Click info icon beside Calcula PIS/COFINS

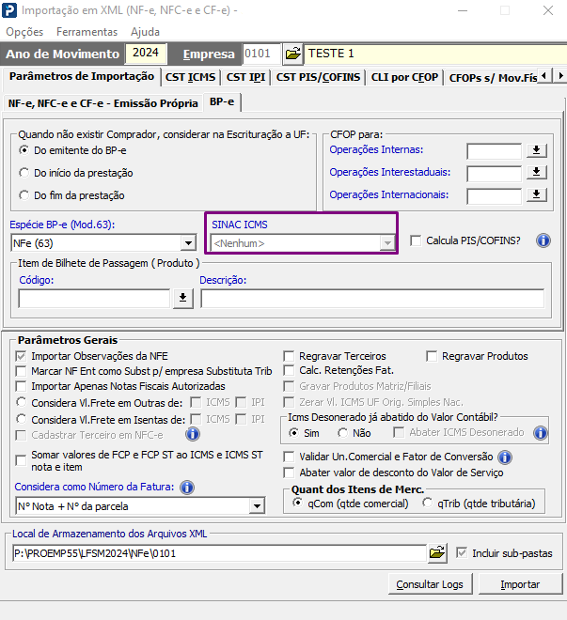pos(543,240)
